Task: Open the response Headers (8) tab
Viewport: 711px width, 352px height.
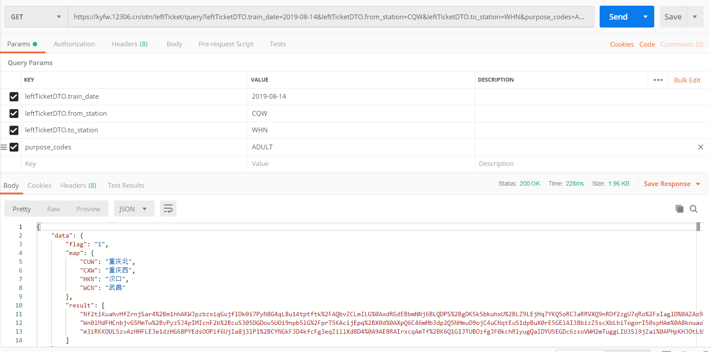Action: coord(78,186)
